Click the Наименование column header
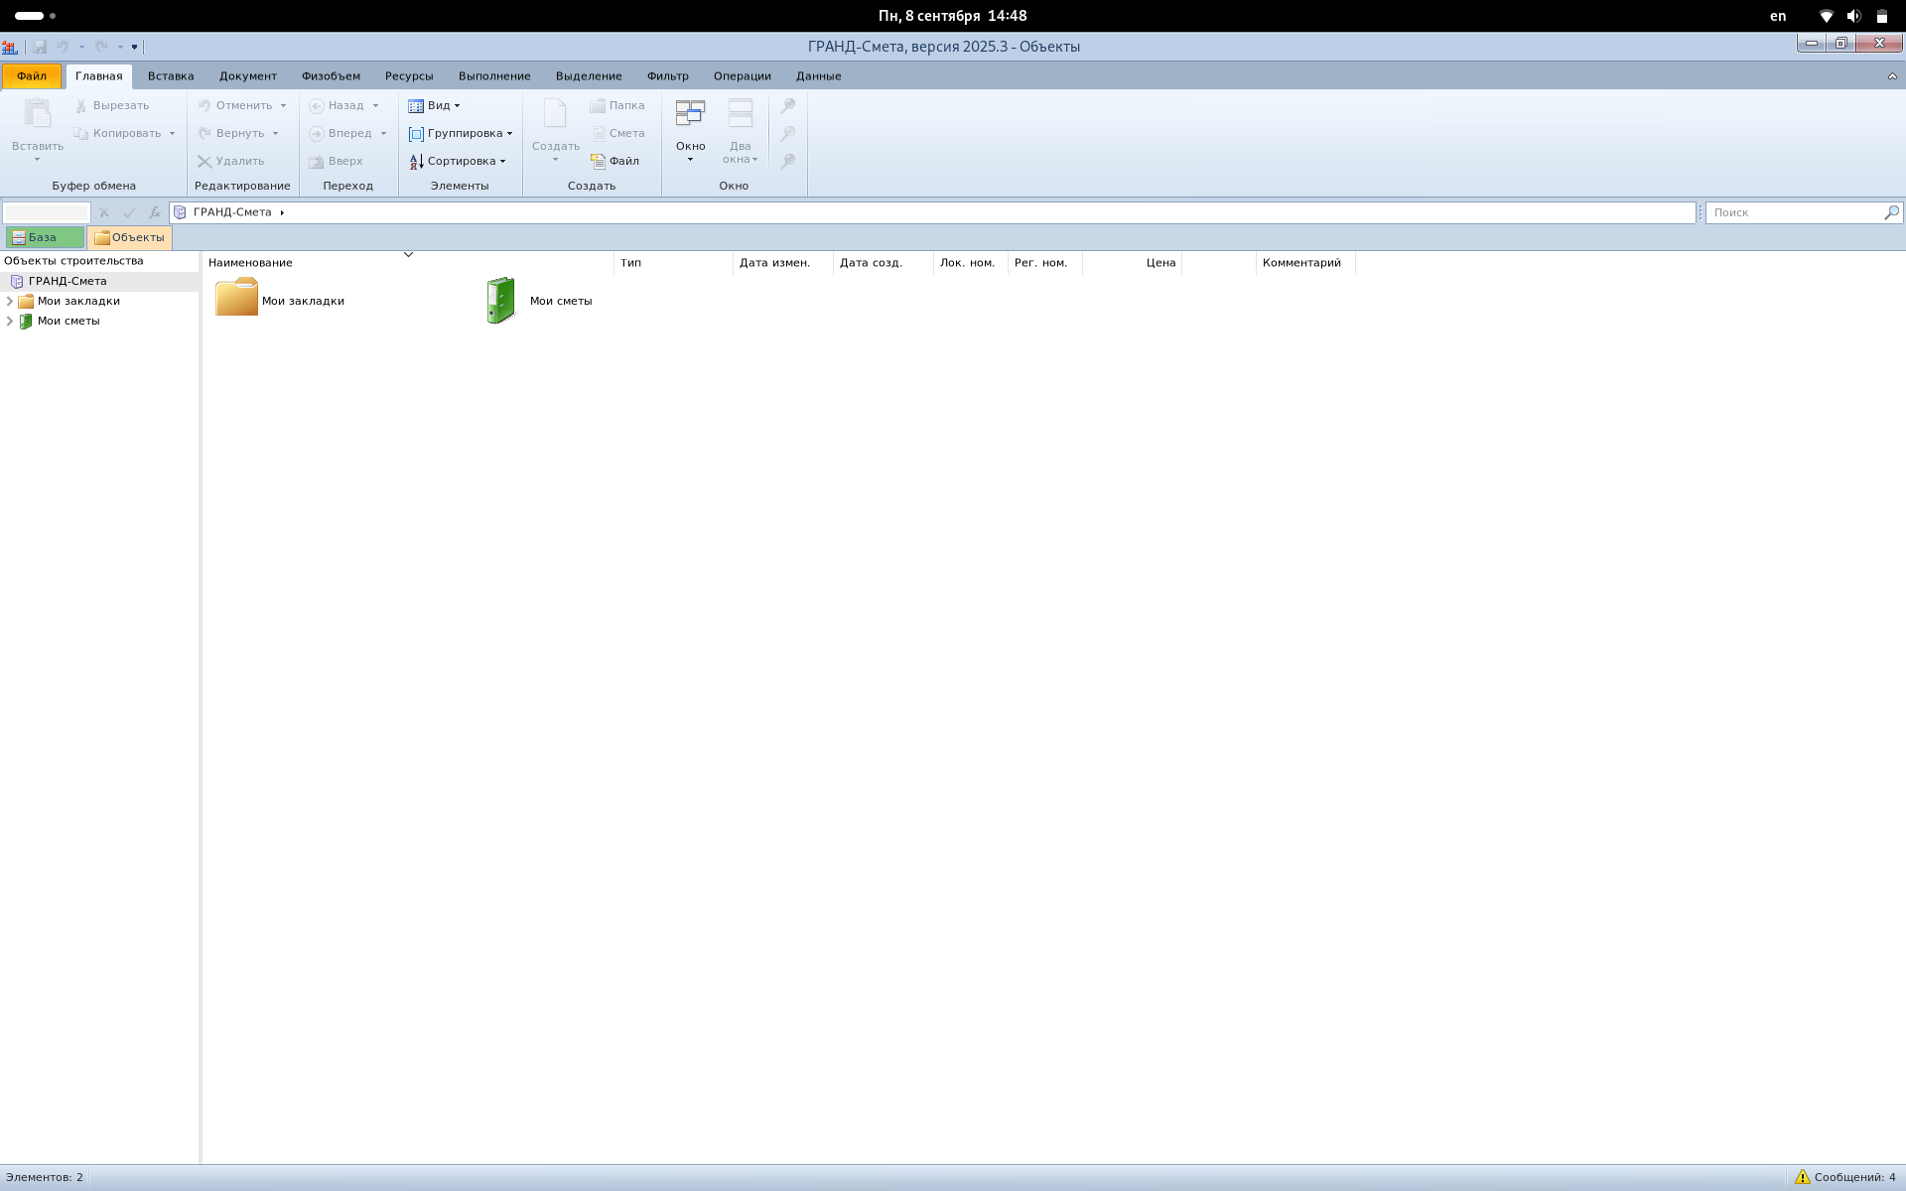This screenshot has height=1191, width=1906. pyautogui.click(x=250, y=263)
